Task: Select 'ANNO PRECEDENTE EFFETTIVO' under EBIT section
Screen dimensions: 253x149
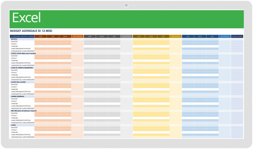Action: (x=21, y=120)
